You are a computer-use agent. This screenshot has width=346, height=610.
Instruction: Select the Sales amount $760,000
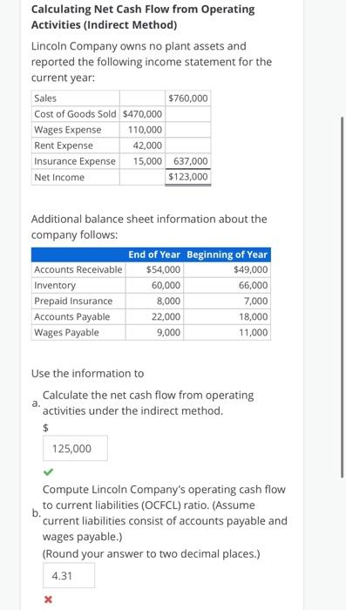(x=188, y=98)
